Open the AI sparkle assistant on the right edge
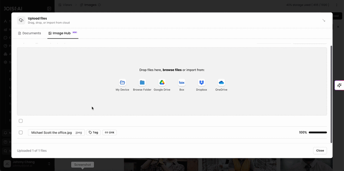 (339, 85)
